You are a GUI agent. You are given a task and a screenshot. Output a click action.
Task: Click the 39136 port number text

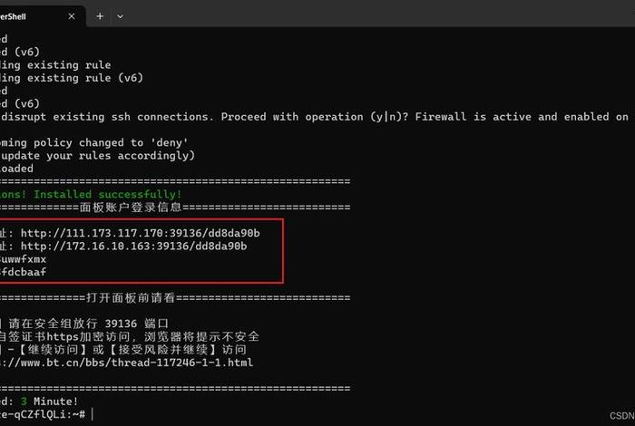[121, 324]
